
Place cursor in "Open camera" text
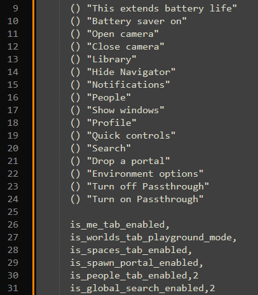click(123, 34)
